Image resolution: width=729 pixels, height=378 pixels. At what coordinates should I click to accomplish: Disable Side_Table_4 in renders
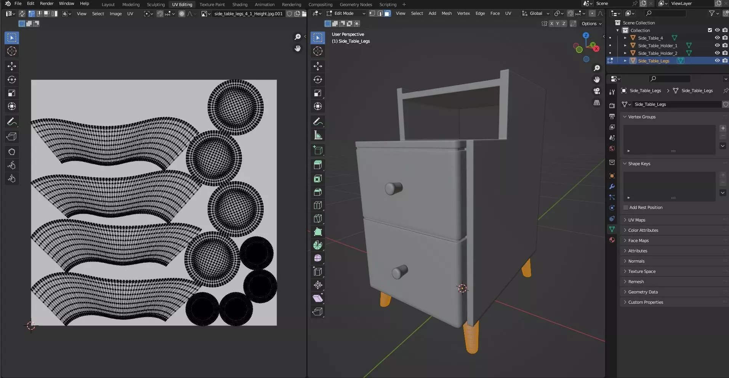point(725,38)
